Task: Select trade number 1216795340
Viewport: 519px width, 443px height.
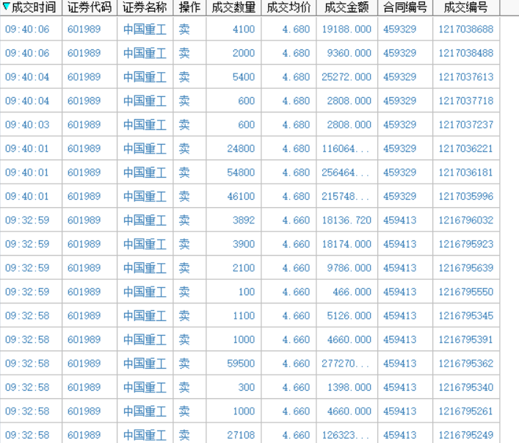Action: [x=466, y=387]
